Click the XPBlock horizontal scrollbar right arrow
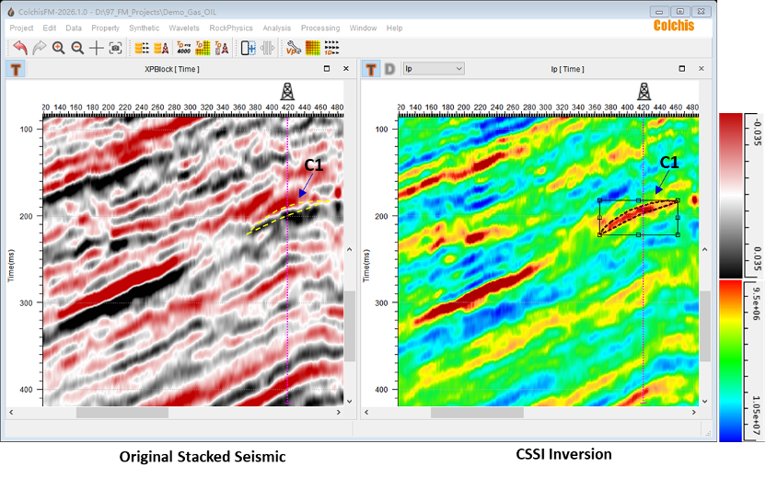Viewport: 766px width, 478px height. pos(338,413)
